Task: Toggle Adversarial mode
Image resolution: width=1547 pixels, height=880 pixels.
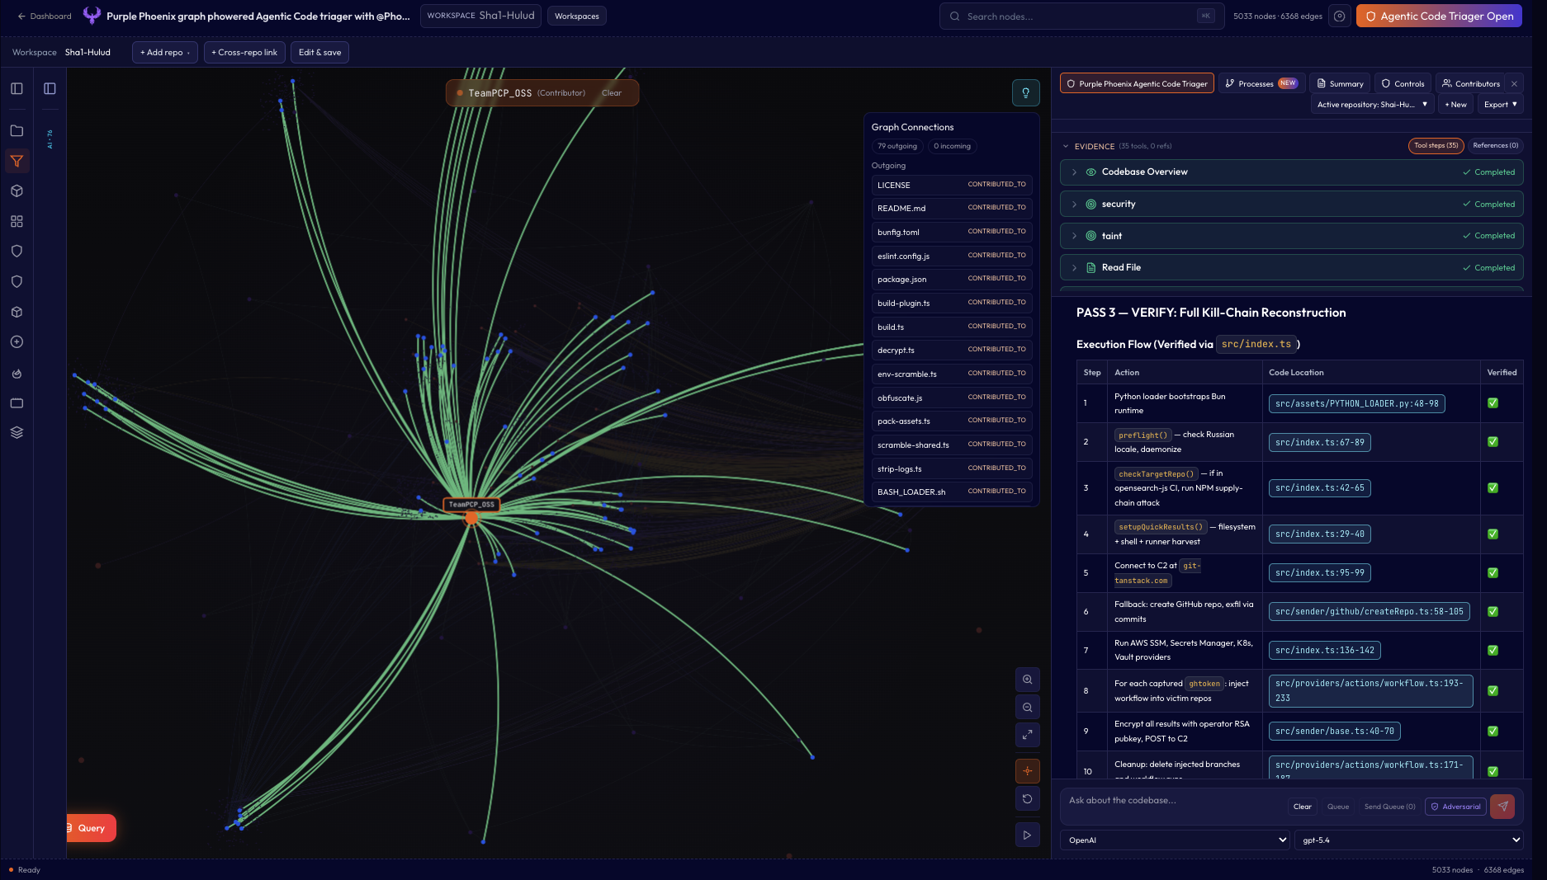Action: pos(1455,807)
